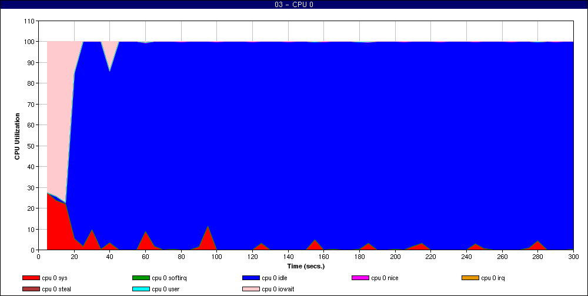Select the 'cpu 0 user' legend label
This screenshot has height=296, width=588.
coord(165,289)
